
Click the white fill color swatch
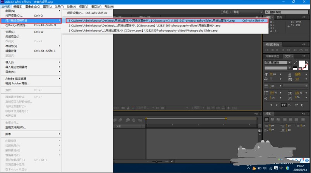click(302, 63)
